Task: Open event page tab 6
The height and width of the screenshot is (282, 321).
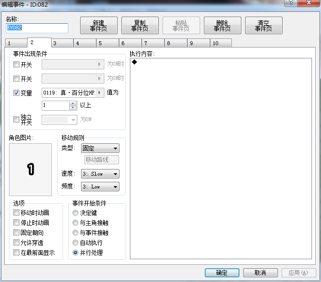Action: [130, 43]
